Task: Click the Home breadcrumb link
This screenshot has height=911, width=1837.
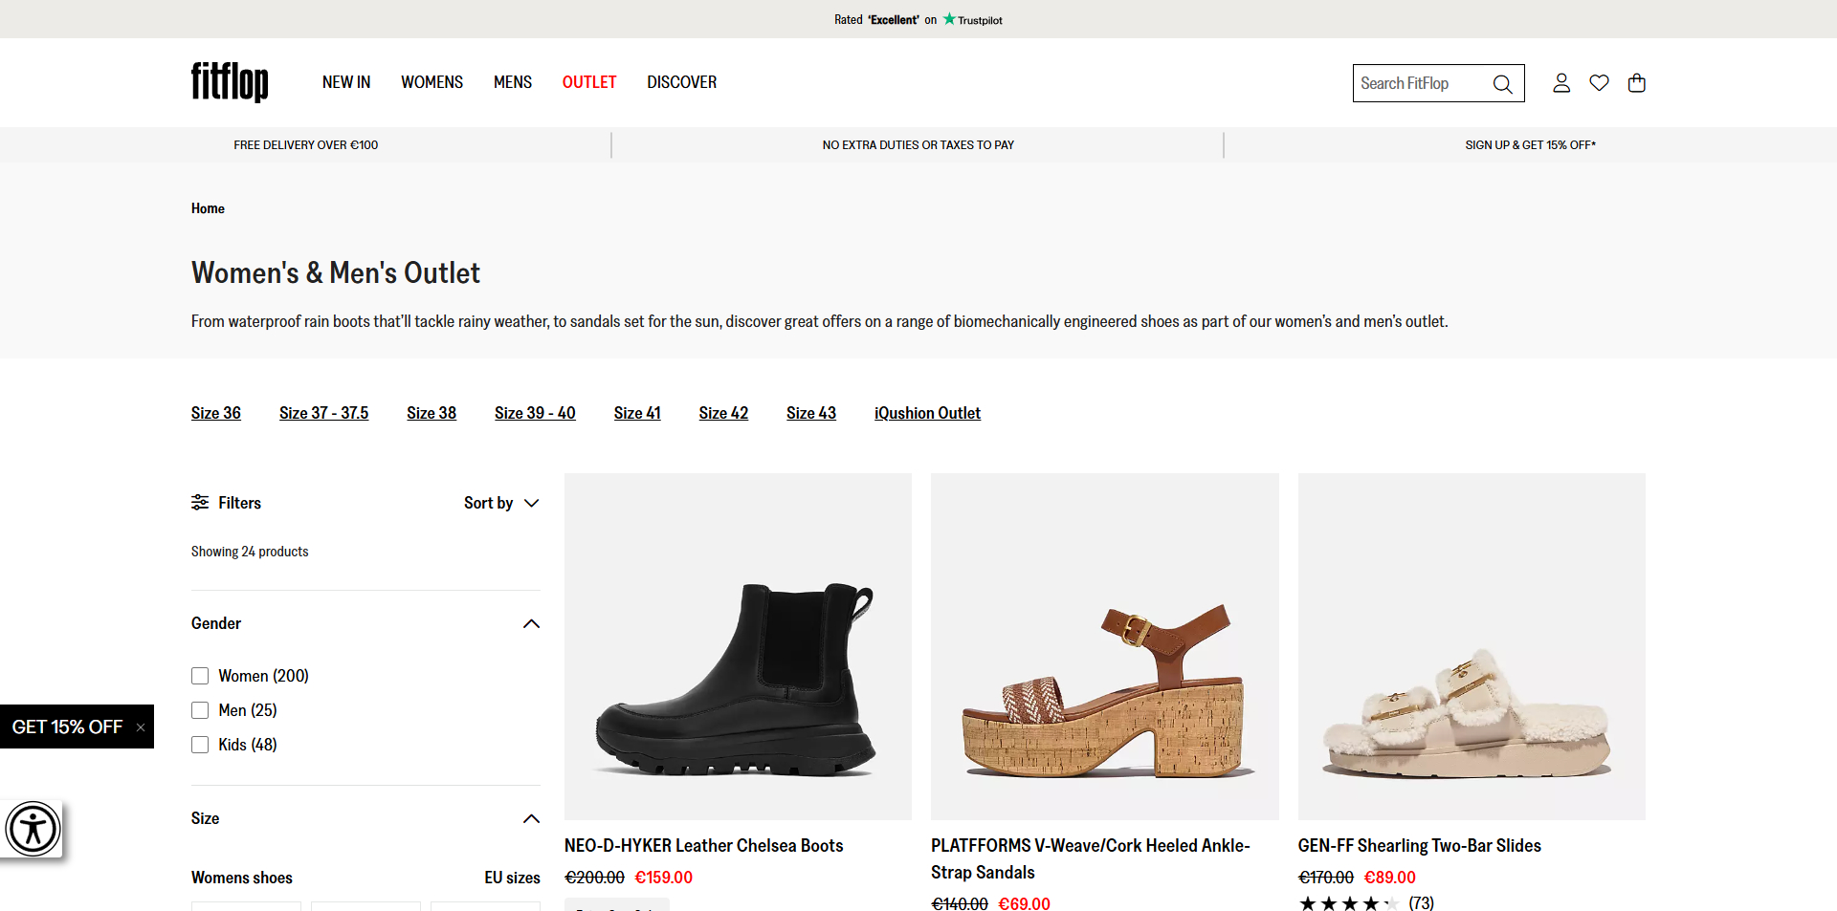Action: coord(208,208)
